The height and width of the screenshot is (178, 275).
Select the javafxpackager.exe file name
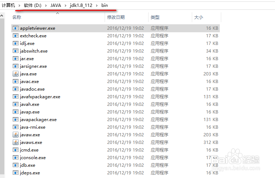pos(40,97)
